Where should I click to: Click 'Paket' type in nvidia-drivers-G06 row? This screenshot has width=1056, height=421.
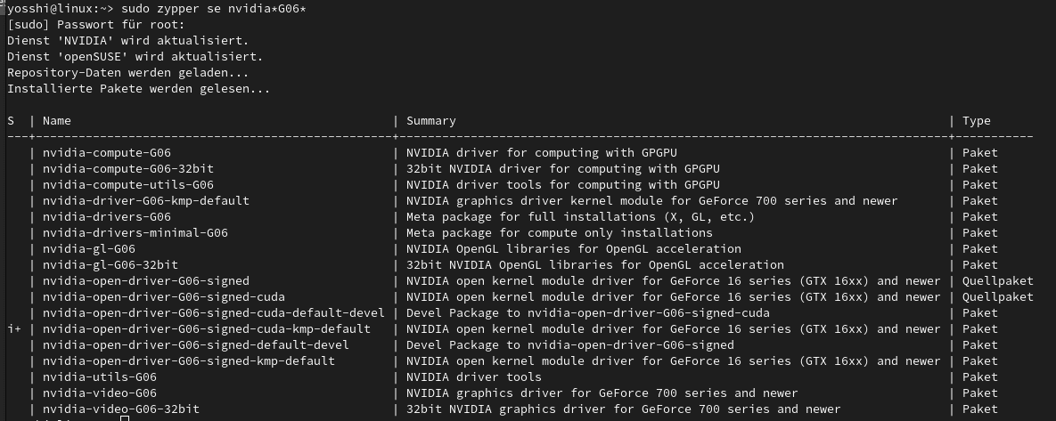tap(980, 217)
